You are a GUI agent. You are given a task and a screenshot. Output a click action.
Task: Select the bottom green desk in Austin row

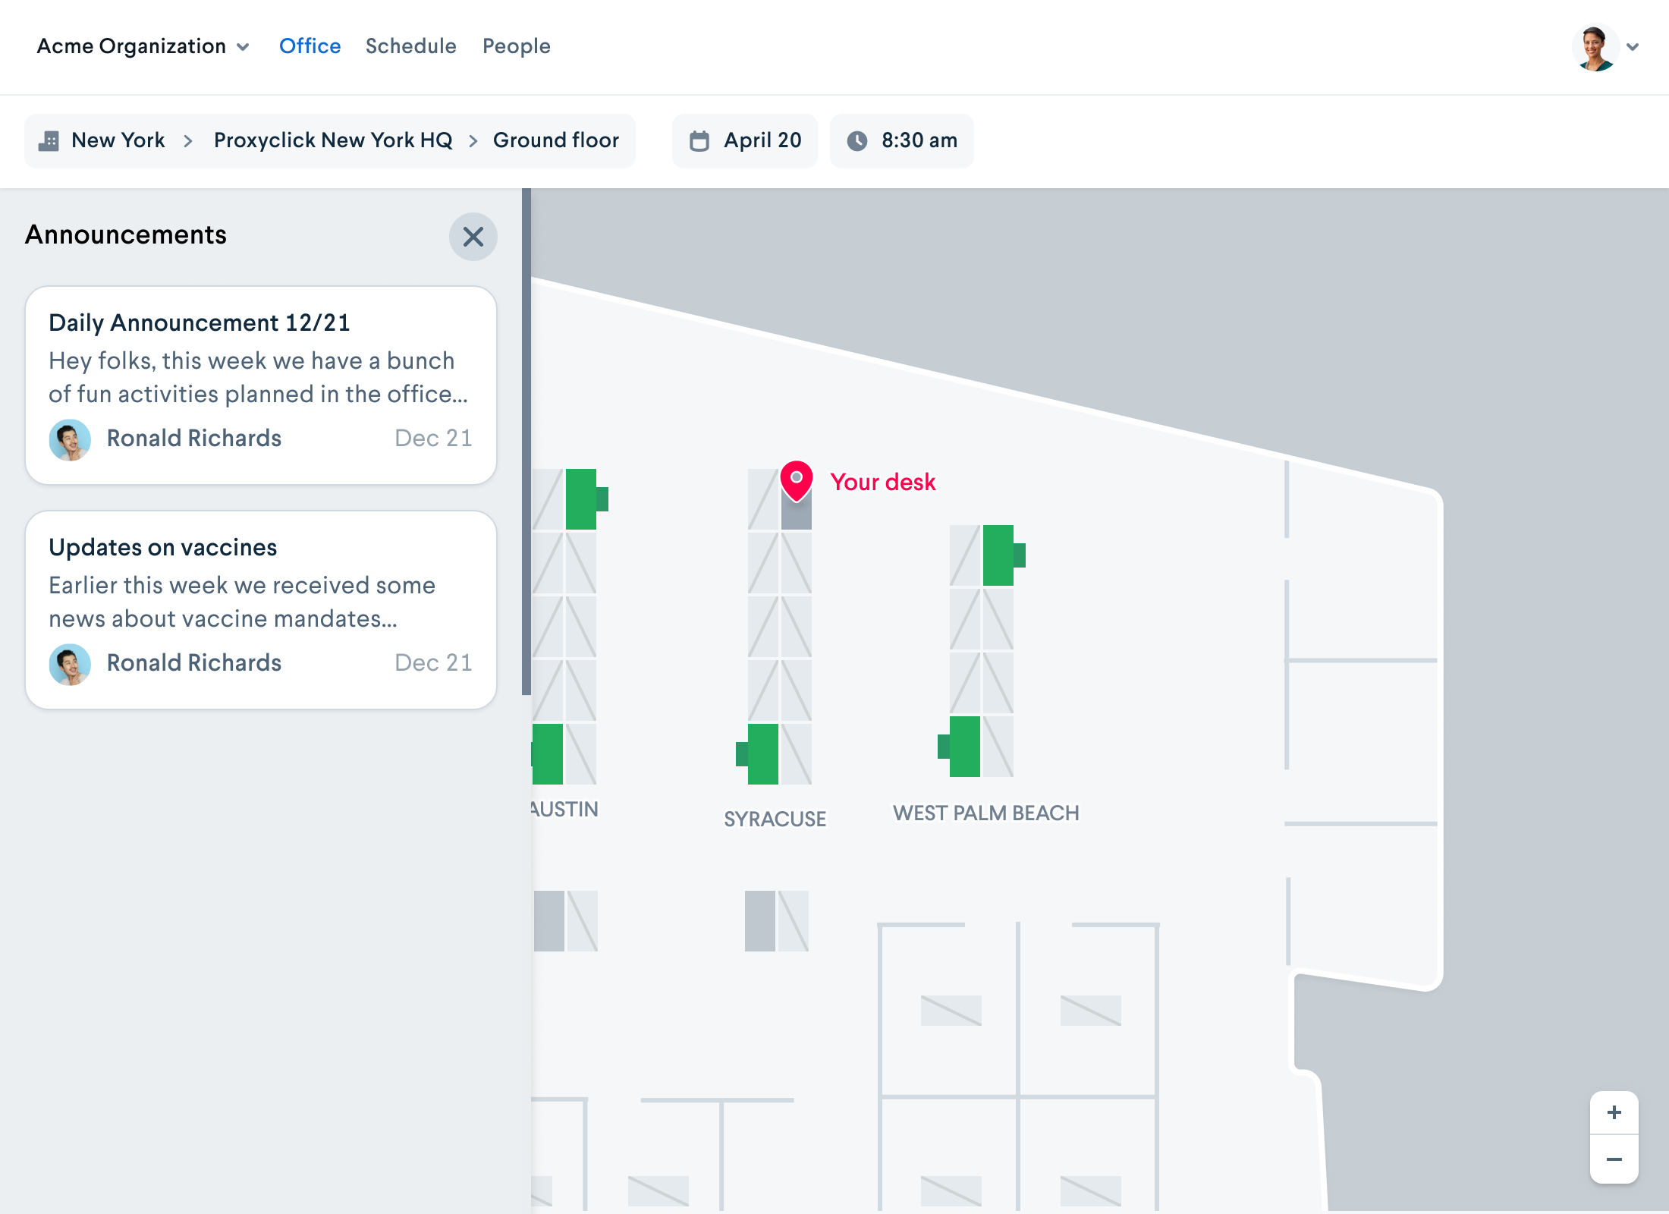point(548,754)
